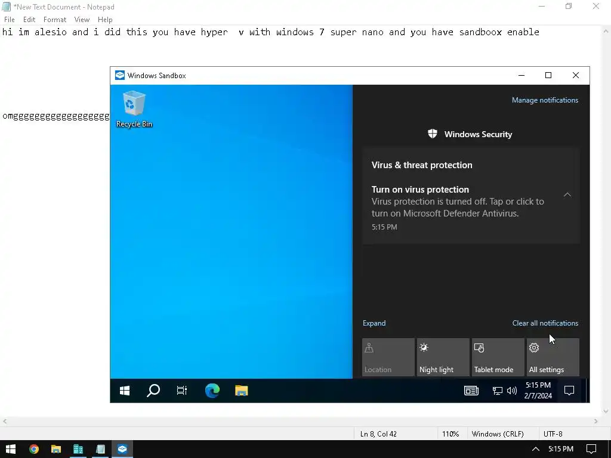
Task: Toggle Tablet mode quick action
Action: (498, 357)
